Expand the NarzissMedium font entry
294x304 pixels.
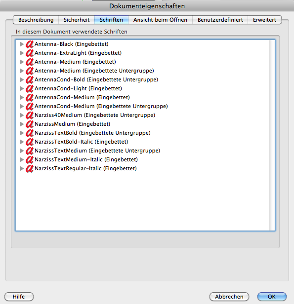[x=22, y=124]
